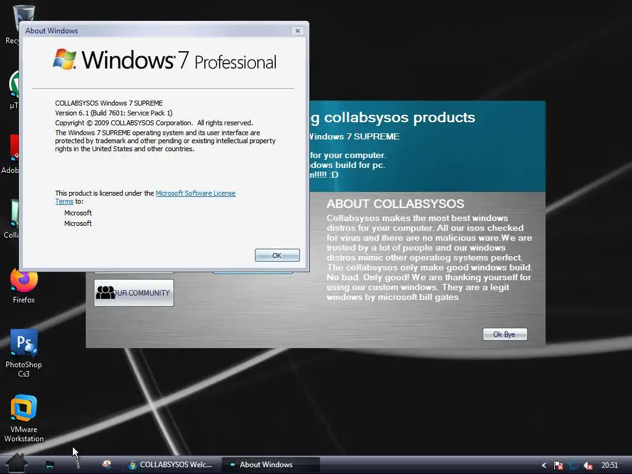Open the house-shaped Start button
This screenshot has height=474, width=632.
17,463
